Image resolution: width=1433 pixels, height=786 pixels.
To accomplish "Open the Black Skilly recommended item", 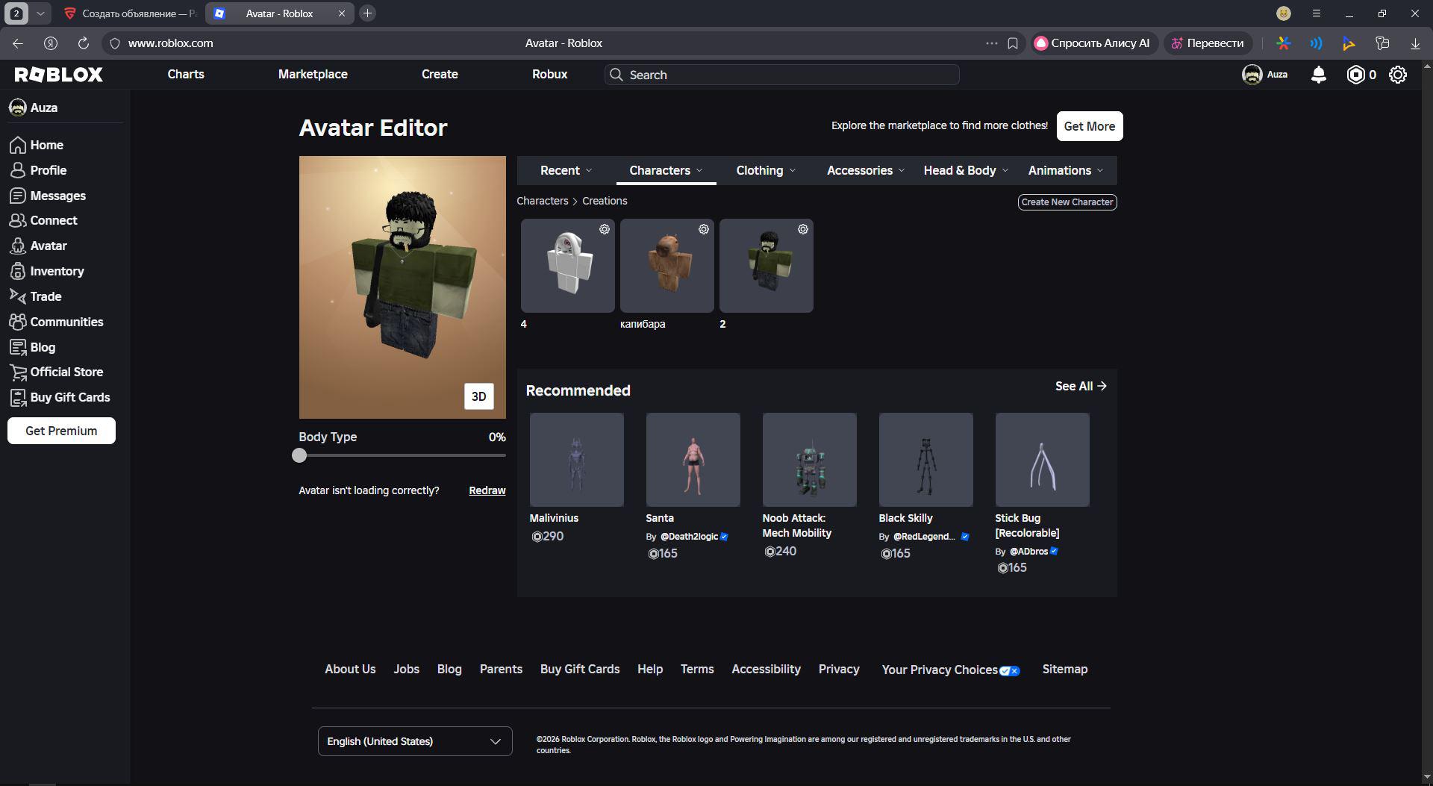I will [x=926, y=460].
